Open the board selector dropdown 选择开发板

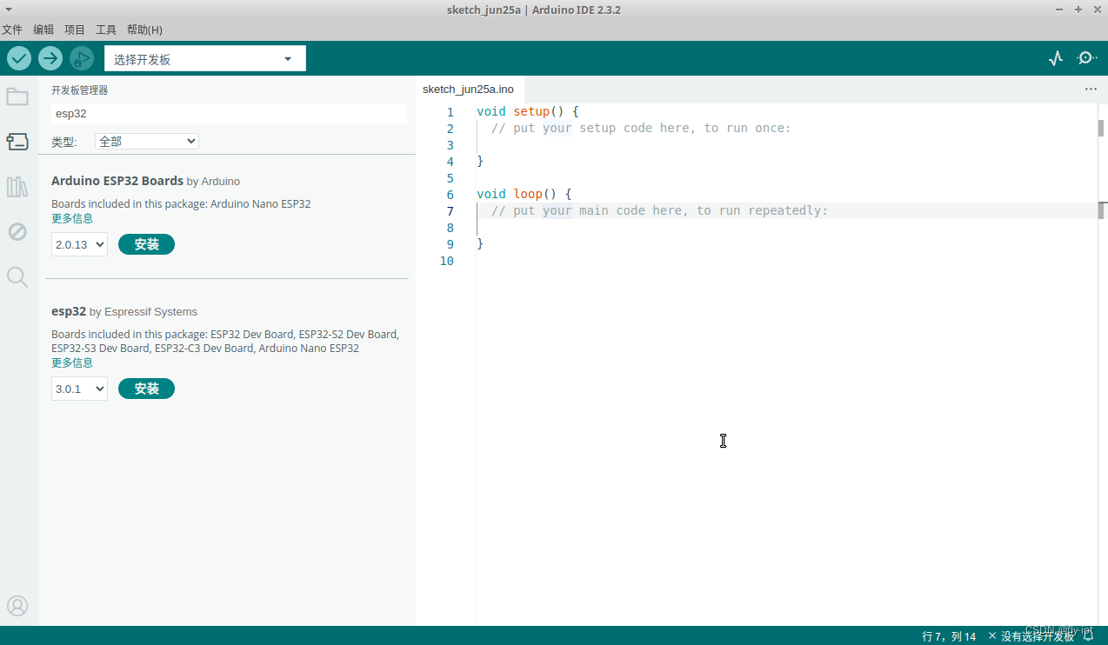(205, 59)
